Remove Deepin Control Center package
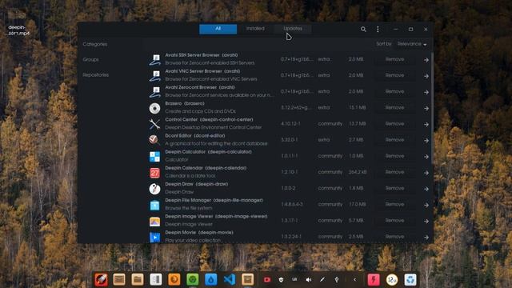The image size is (512, 288). [394, 124]
